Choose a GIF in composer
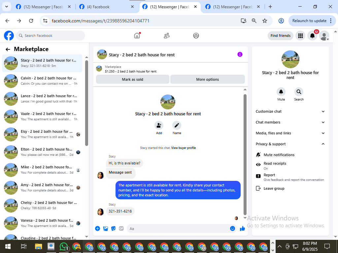Image resolution: width=338 pixels, height=253 pixels. click(x=121, y=229)
